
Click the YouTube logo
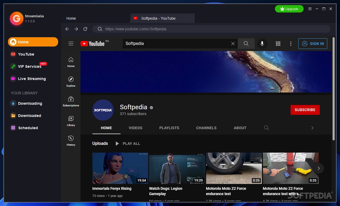[x=92, y=44]
